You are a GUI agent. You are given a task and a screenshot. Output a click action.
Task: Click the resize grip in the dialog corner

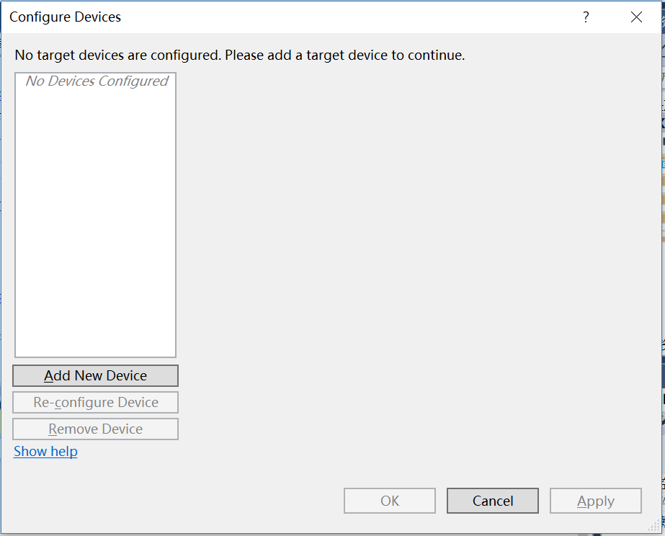click(654, 526)
